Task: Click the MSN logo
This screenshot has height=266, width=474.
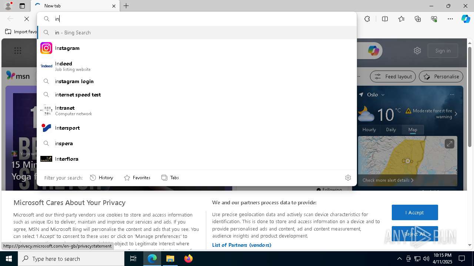Action: click(18, 76)
